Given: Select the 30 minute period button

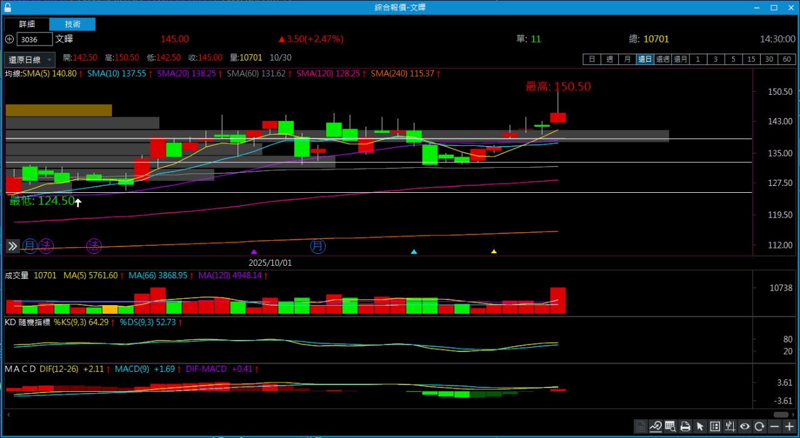Looking at the screenshot, I should [x=769, y=59].
